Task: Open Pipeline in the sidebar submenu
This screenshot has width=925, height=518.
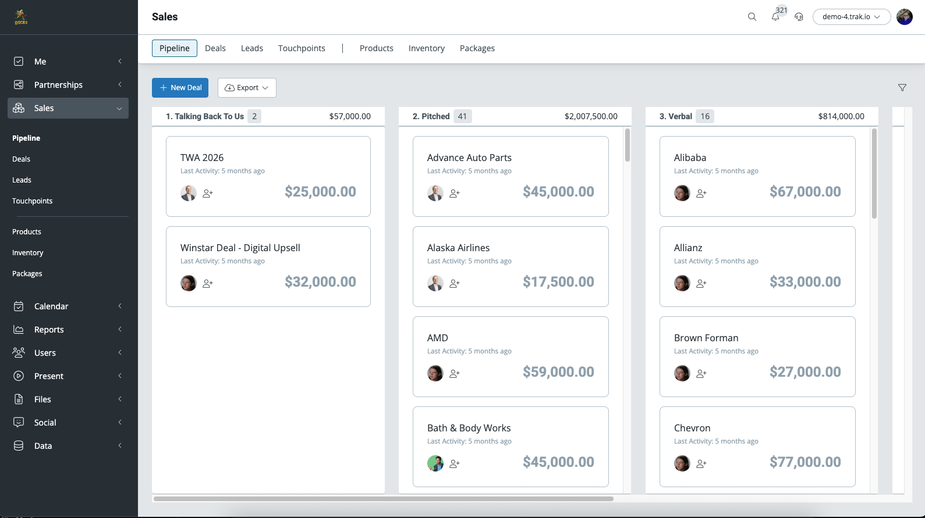Action: click(x=26, y=138)
